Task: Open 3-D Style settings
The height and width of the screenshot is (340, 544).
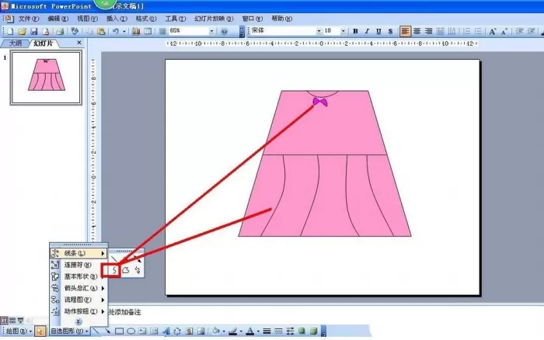Action: [313, 331]
